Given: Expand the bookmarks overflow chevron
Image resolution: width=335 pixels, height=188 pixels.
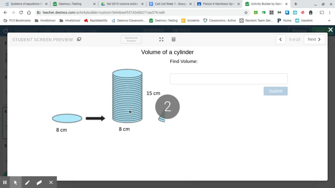Looking at the screenshot, I should pyautogui.click(x=329, y=20).
